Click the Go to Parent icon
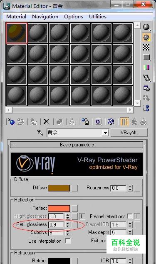 tap(134, 121)
